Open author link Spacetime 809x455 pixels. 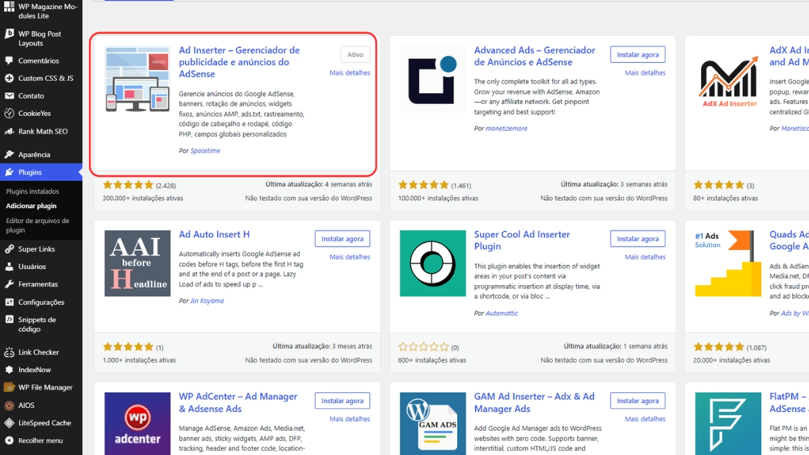coord(205,151)
